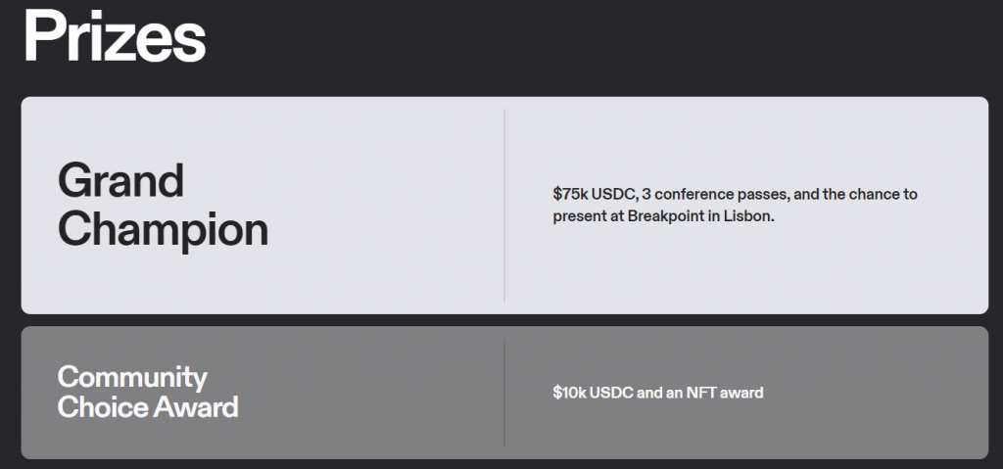Click the word "Champion"
Viewport: 1003px width, 469px height.
(164, 230)
